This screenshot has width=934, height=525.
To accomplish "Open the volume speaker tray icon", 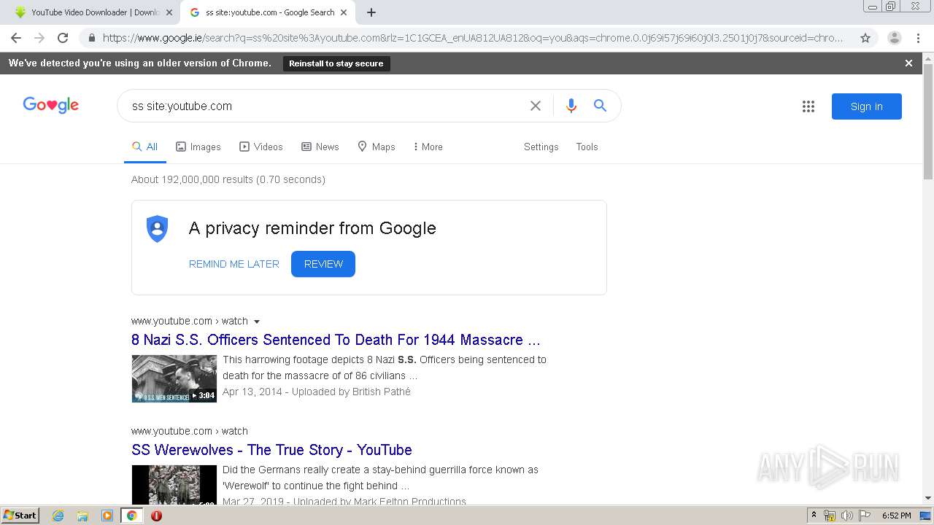I will [x=847, y=516].
